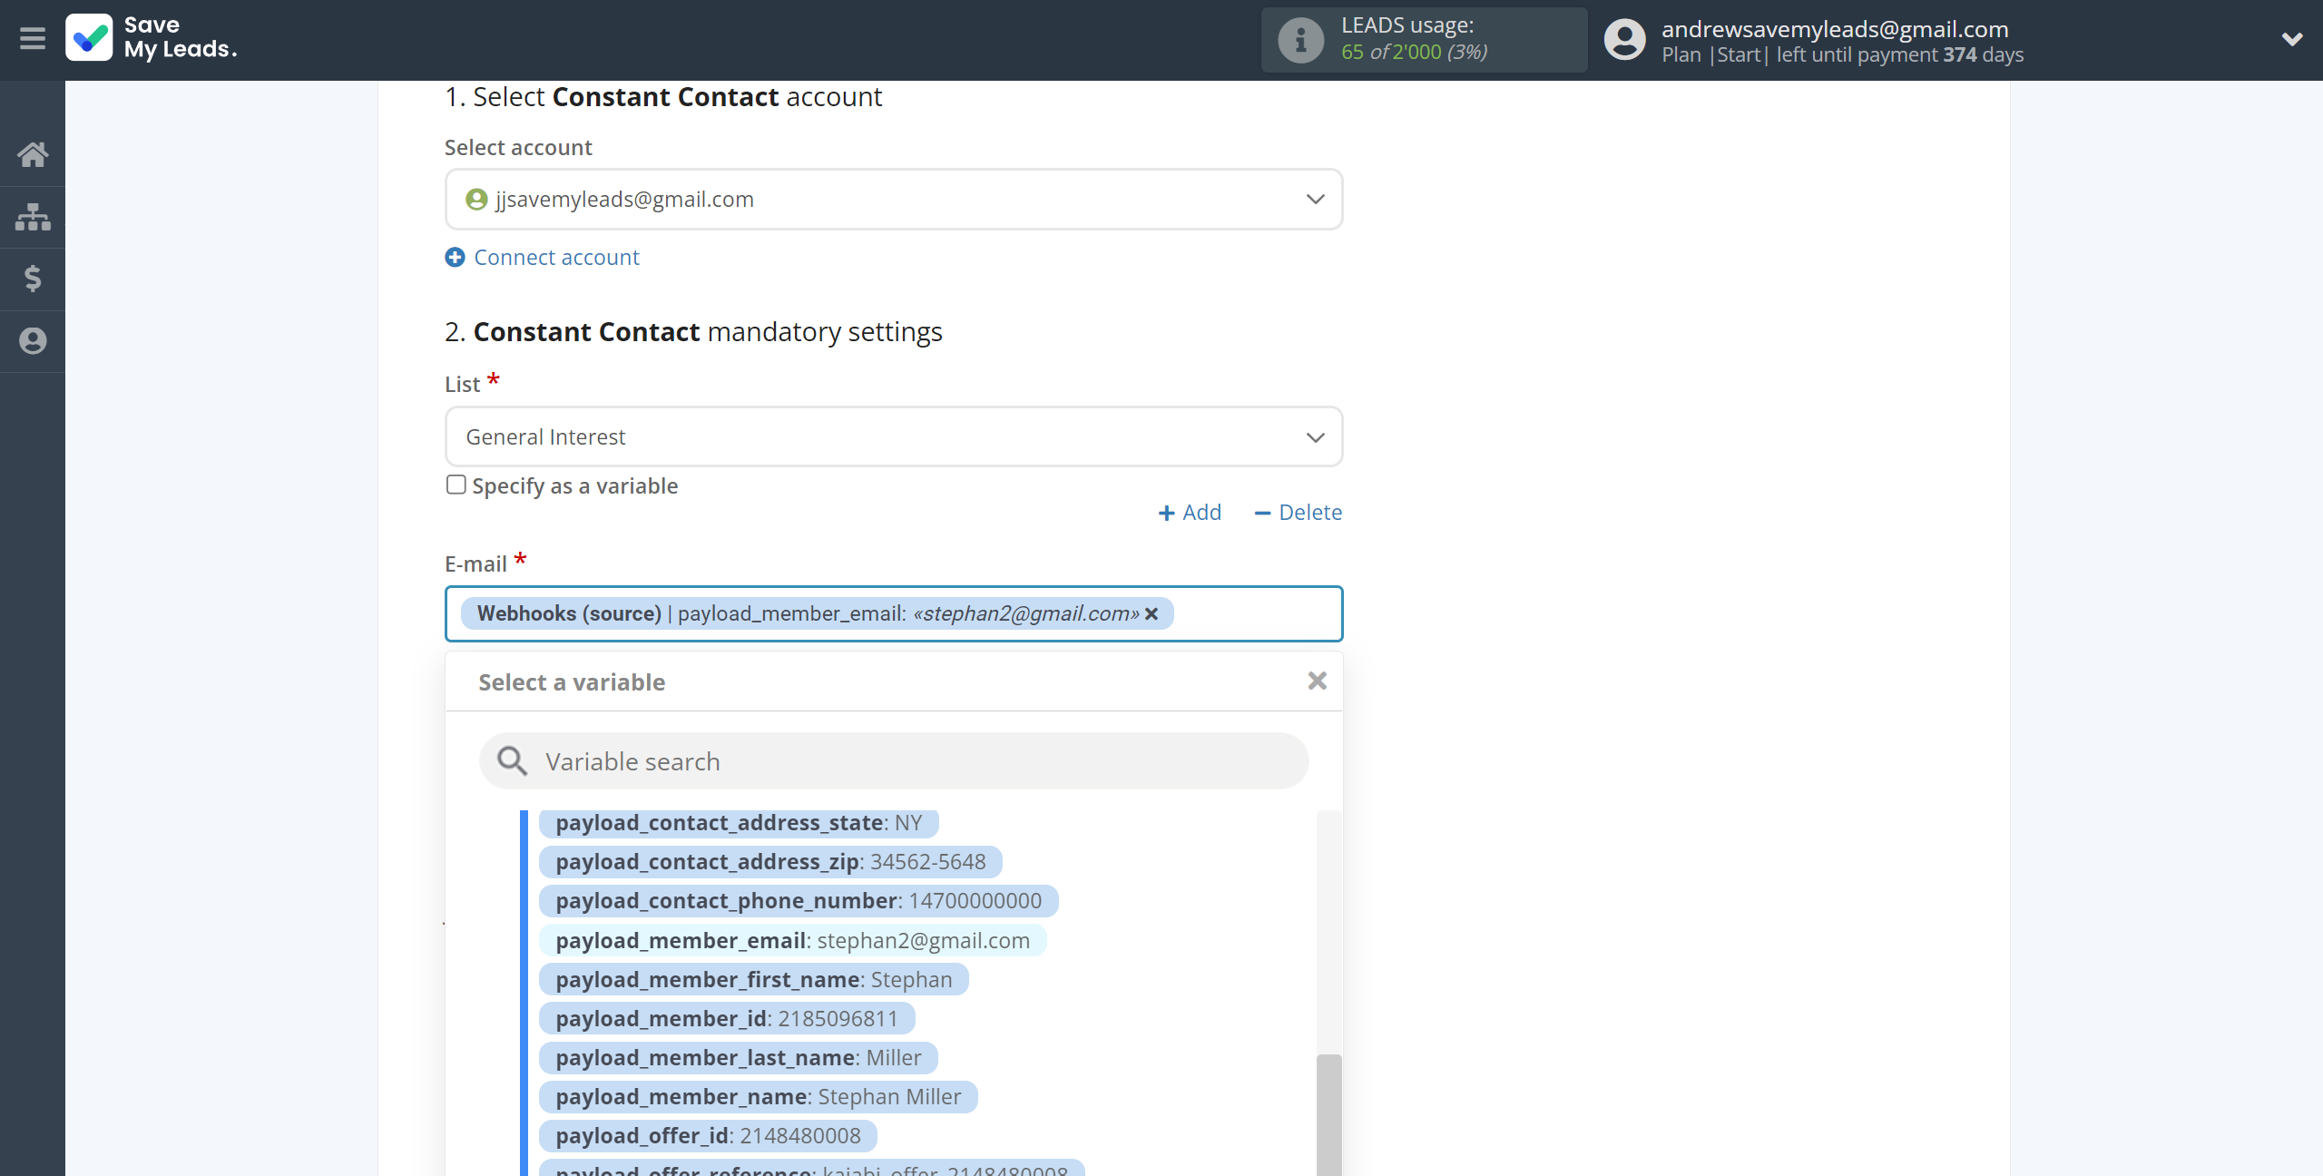The image size is (2323, 1176).
Task: Click the Variable search box
Action: [x=894, y=761]
